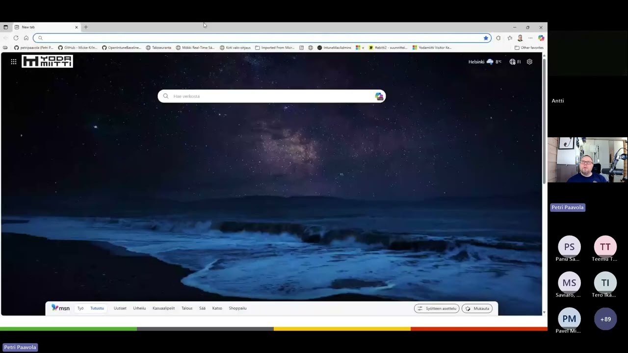Refresh the current page
The image size is (628, 353).
point(16,38)
